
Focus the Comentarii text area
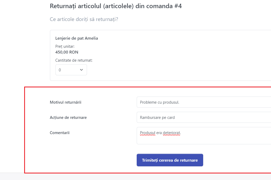click(x=204, y=136)
